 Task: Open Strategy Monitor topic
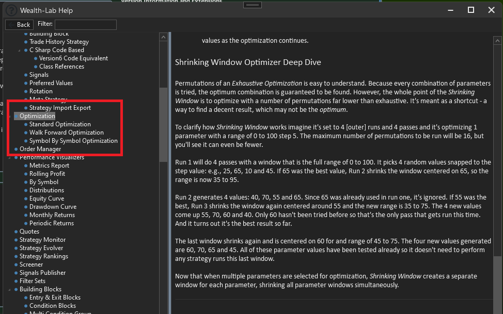[42, 240]
